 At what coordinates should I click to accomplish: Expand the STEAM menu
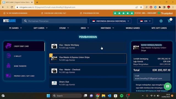pos(64,28)
